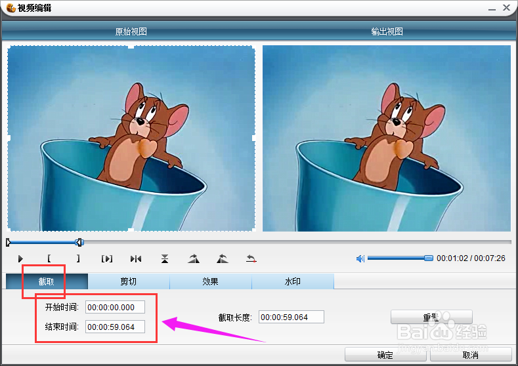The width and height of the screenshot is (518, 366).
Task: Click the 结束时间 input field
Action: 115,327
